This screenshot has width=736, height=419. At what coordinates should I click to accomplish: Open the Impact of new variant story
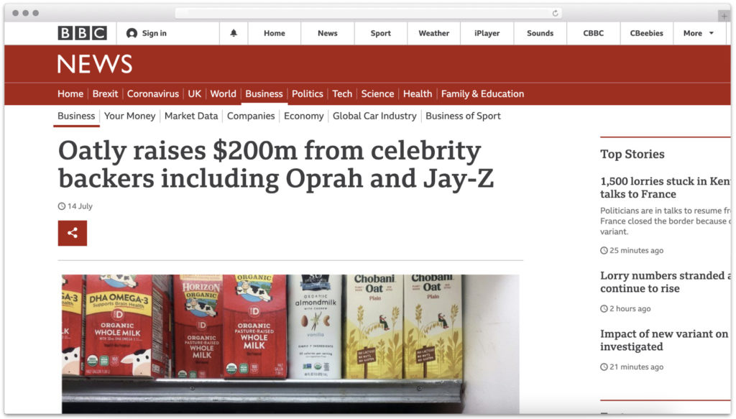pyautogui.click(x=664, y=340)
